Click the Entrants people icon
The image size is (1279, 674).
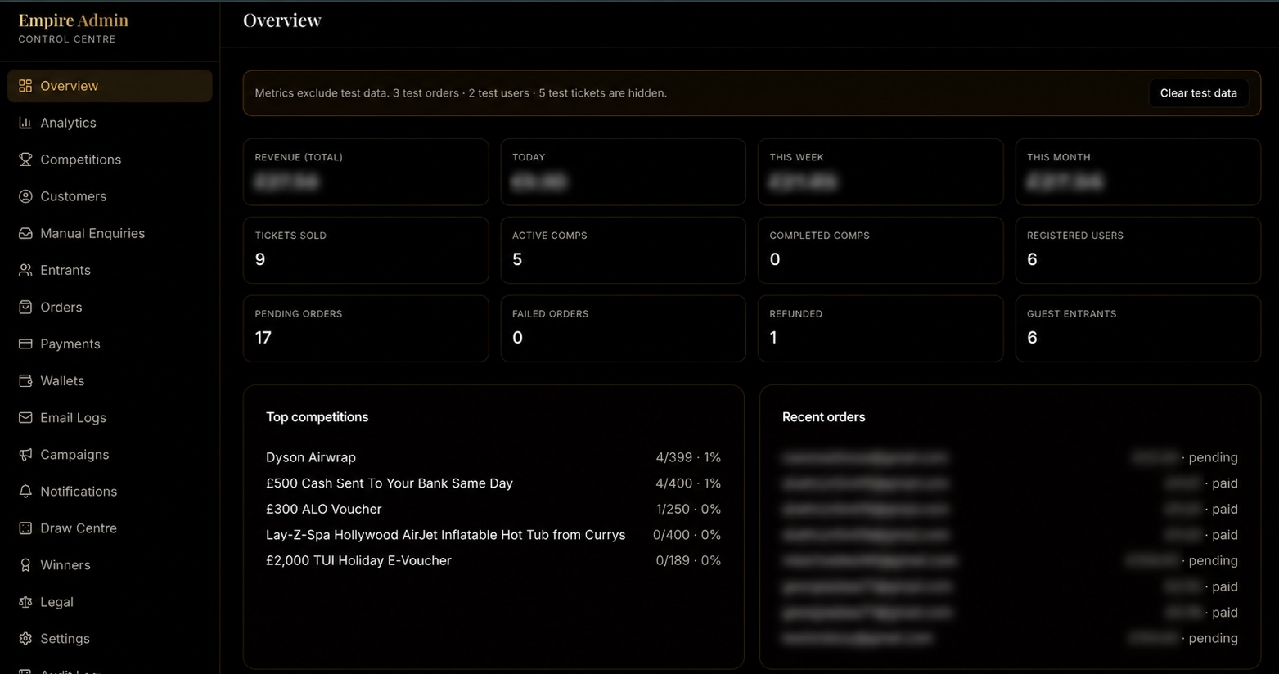[25, 270]
